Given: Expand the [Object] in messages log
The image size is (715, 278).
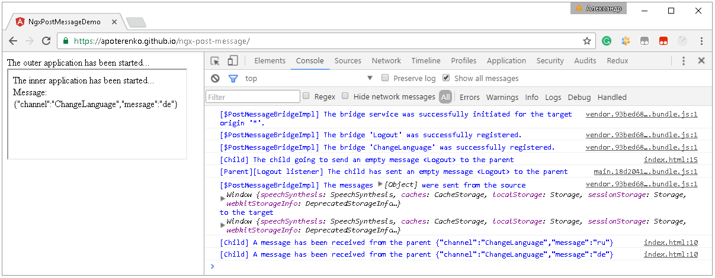Looking at the screenshot, I should point(380,184).
